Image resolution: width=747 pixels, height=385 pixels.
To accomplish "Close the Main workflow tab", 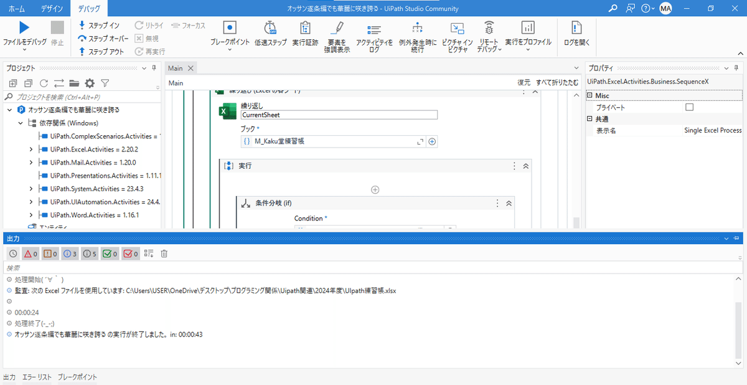I will click(x=190, y=69).
